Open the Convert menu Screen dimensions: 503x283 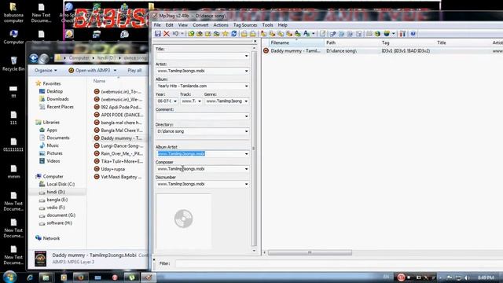(200, 25)
